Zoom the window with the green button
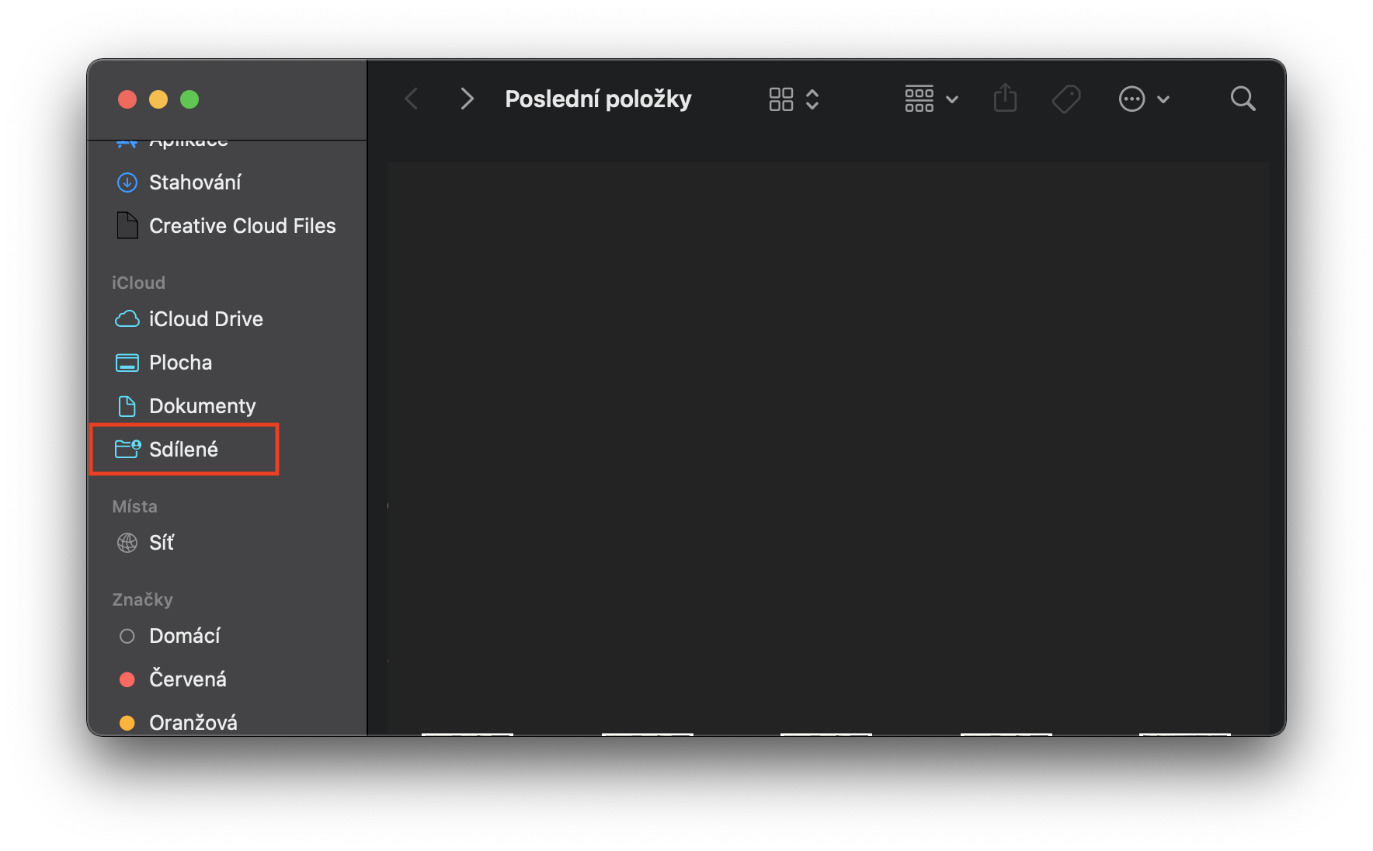Screen dimensions: 1373x851 pyautogui.click(x=189, y=99)
